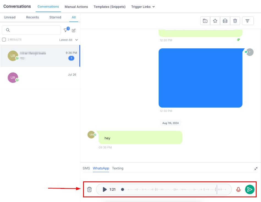This screenshot has height=202, width=261.
Task: Send the voice message with green button
Action: point(250,189)
